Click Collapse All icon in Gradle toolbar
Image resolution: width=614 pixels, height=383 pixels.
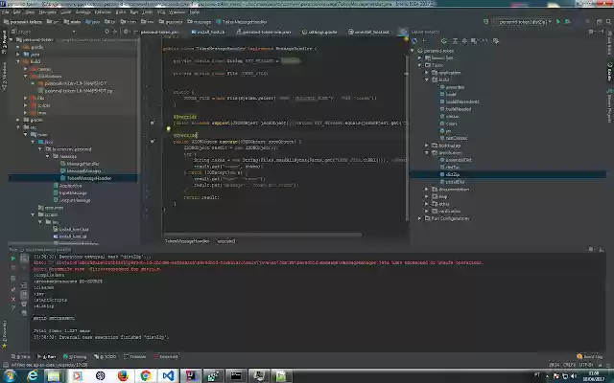[464, 40]
